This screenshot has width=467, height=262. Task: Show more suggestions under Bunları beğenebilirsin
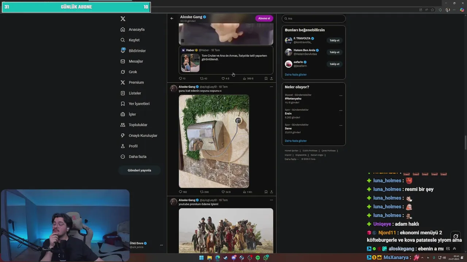296,75
